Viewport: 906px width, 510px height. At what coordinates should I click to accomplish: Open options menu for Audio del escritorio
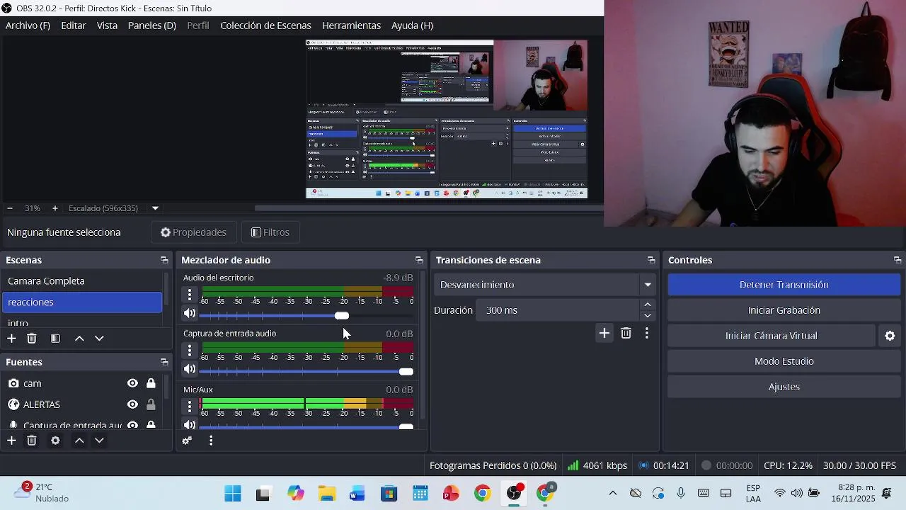click(x=189, y=294)
